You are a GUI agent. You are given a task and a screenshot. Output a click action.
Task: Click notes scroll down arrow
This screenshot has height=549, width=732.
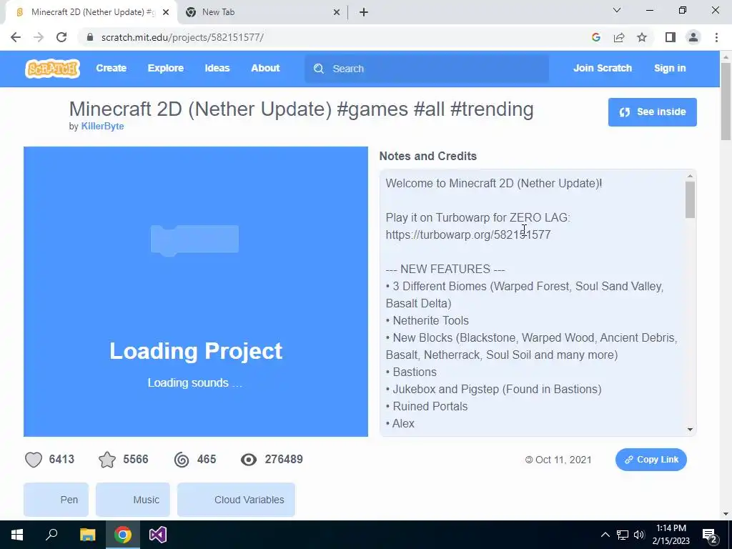[x=690, y=430]
